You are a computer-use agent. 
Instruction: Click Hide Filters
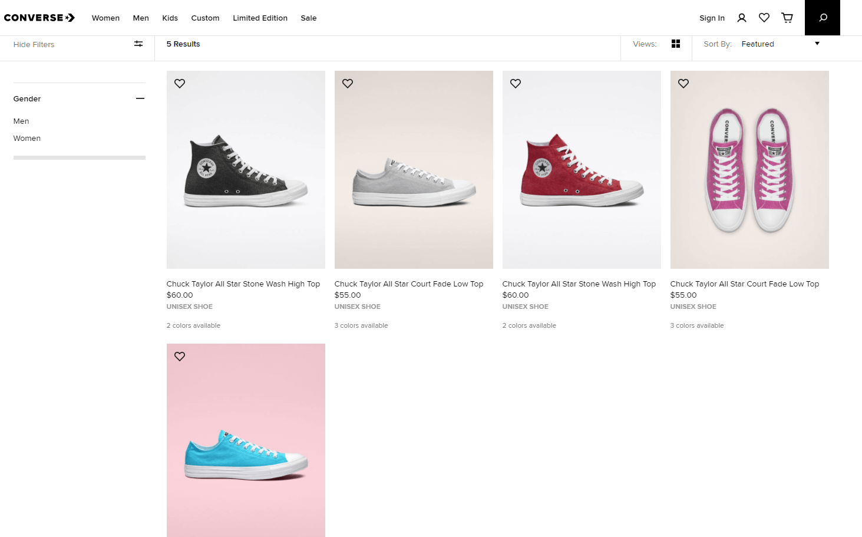[34, 44]
